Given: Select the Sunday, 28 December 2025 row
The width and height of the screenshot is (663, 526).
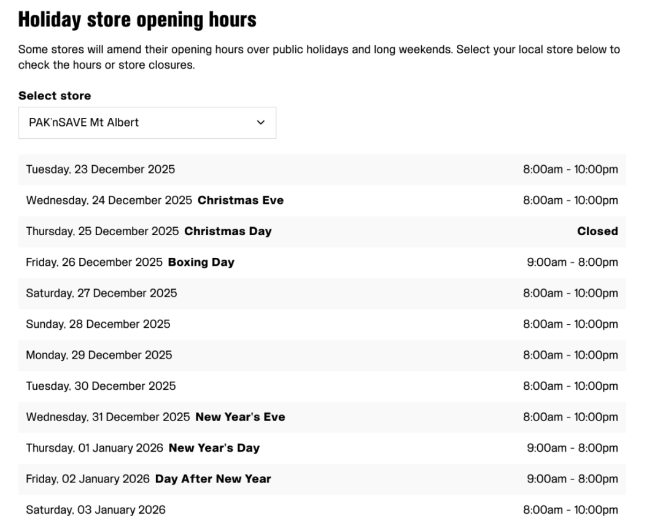Looking at the screenshot, I should point(98,324).
